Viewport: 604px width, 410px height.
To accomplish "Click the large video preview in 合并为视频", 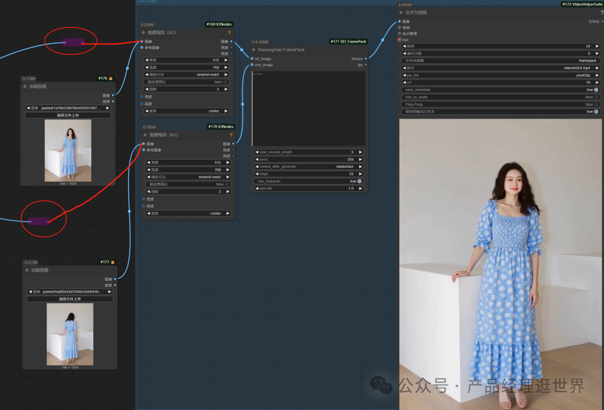I will pos(501,265).
